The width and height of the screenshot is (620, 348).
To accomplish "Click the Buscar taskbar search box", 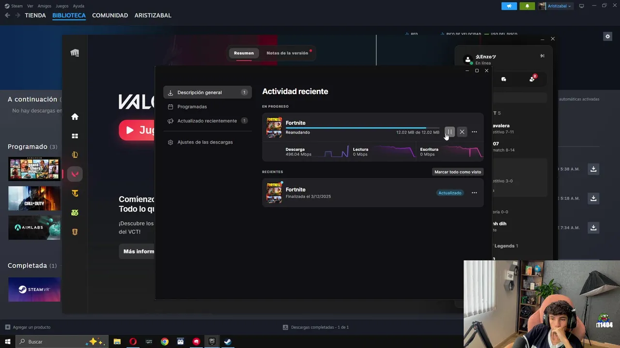I will (x=61, y=341).
